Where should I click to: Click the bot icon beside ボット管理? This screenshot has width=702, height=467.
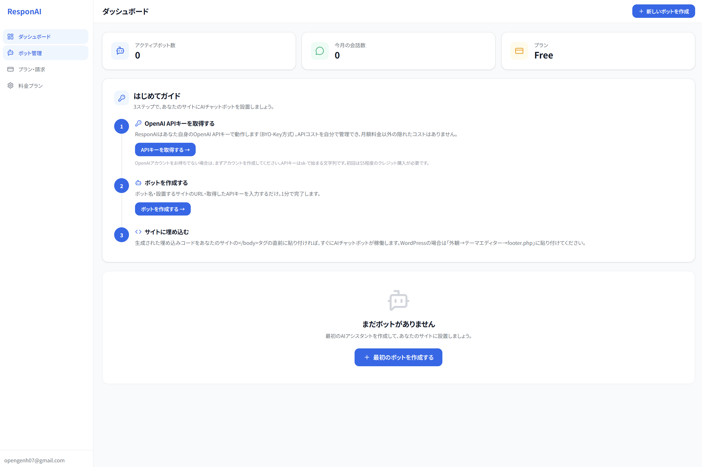coord(10,53)
